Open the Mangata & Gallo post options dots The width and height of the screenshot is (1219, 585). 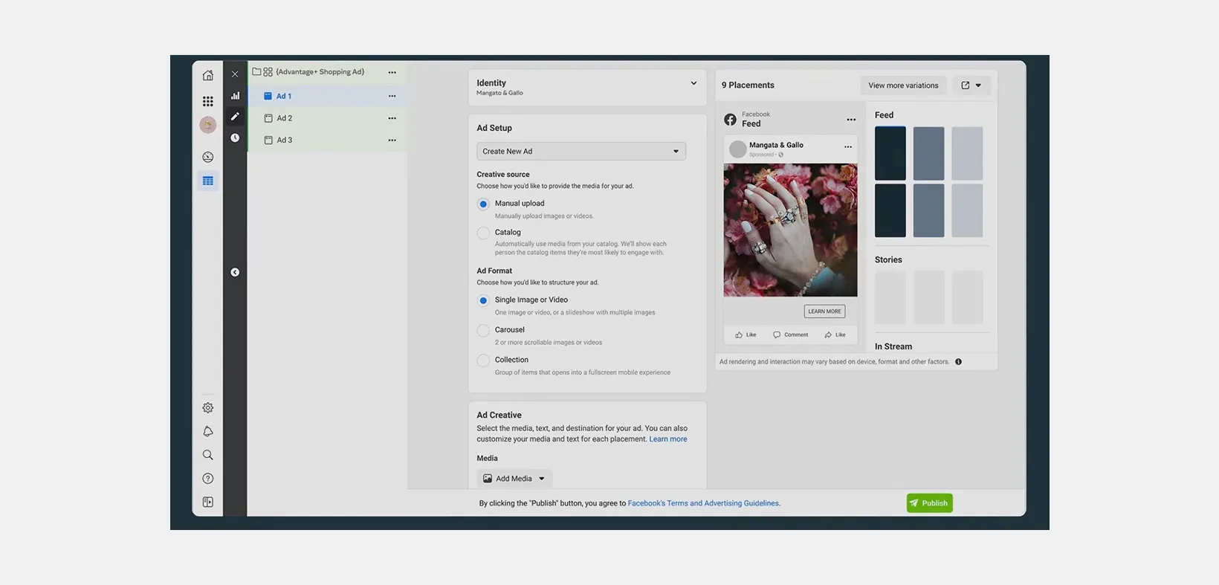[x=848, y=146]
